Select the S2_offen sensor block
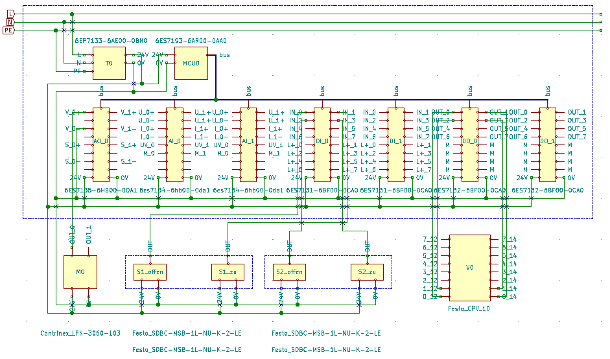The width and height of the screenshot is (610, 359). [x=289, y=272]
